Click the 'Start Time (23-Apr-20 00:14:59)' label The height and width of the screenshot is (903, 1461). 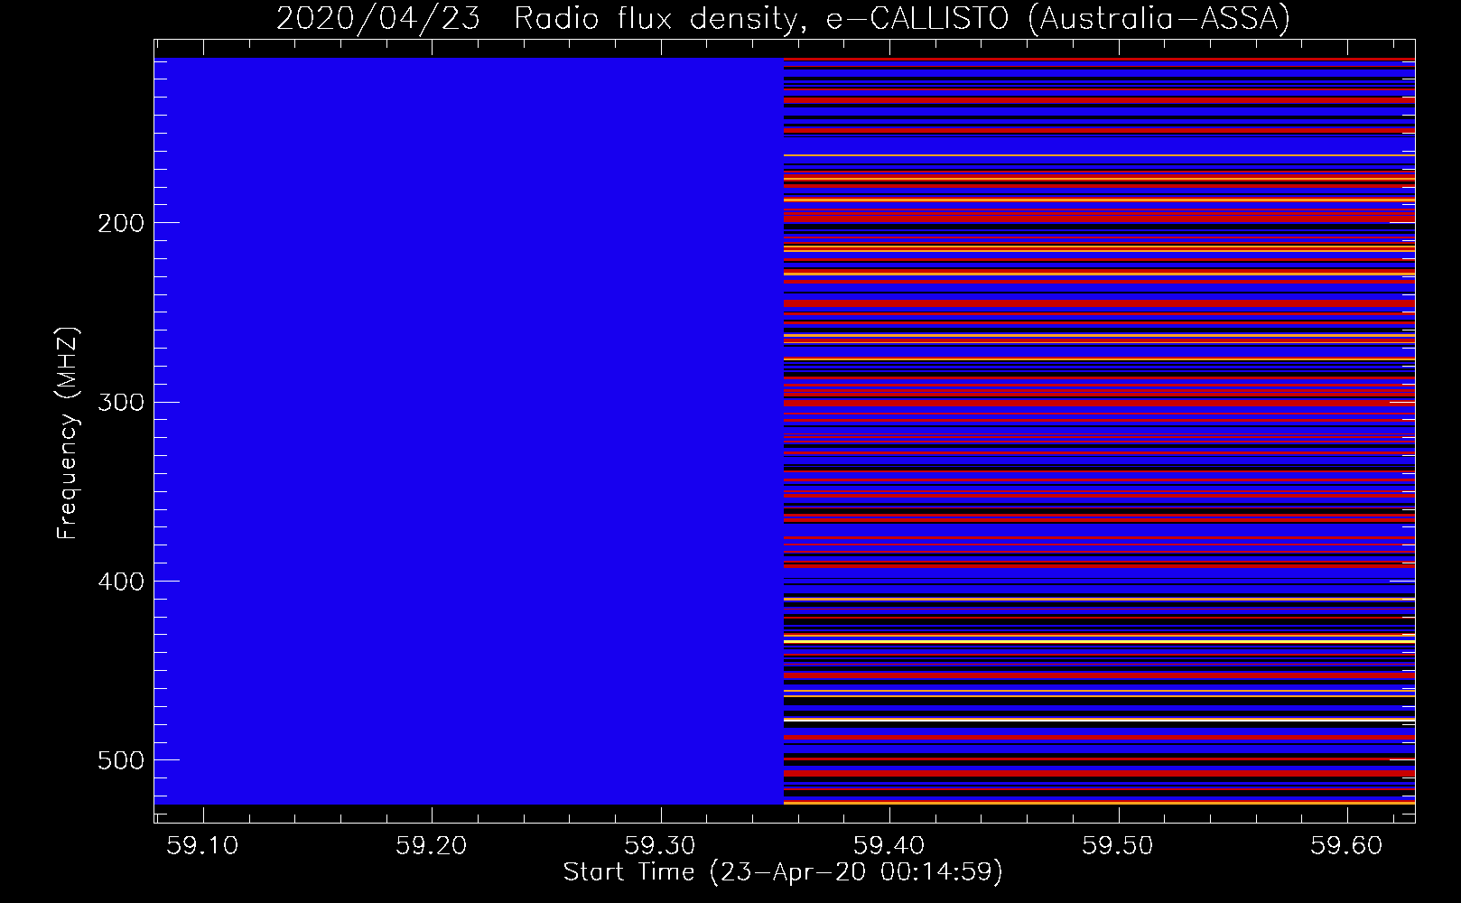[x=783, y=872]
